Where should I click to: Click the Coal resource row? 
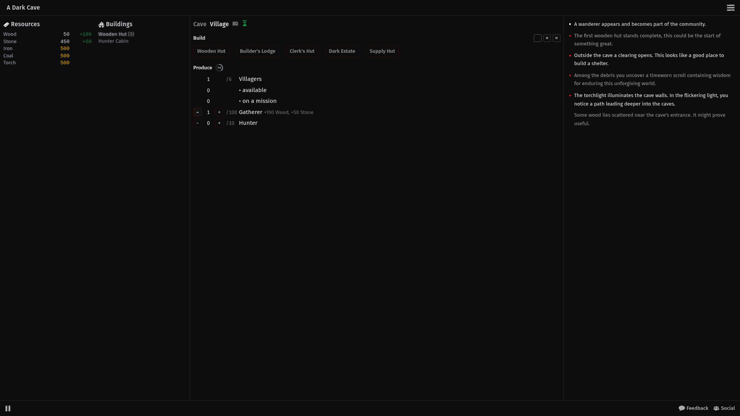(47, 56)
